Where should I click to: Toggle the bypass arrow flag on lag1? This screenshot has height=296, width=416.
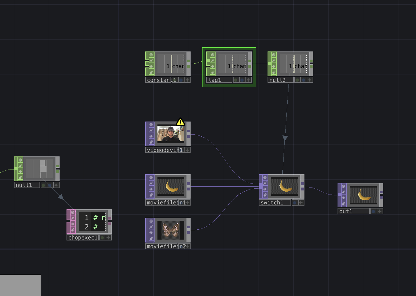(x=212, y=66)
